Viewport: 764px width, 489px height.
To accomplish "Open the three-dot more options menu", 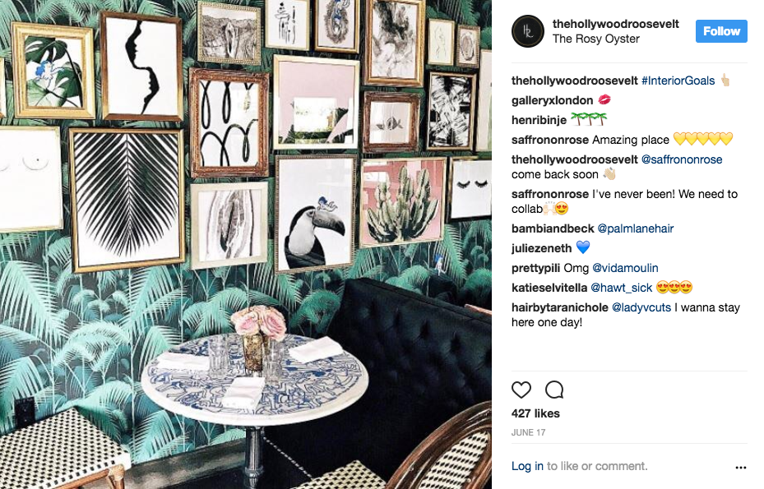I will [x=741, y=467].
